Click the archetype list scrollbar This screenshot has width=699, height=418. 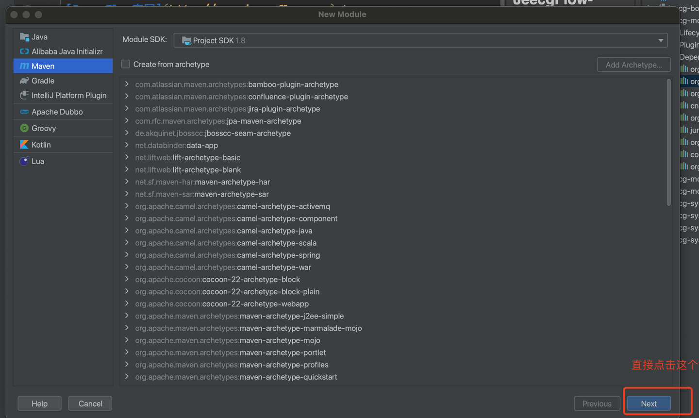point(668,142)
